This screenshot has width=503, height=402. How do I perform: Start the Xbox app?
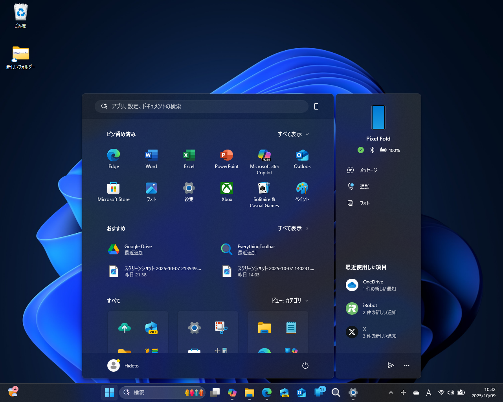(x=226, y=192)
